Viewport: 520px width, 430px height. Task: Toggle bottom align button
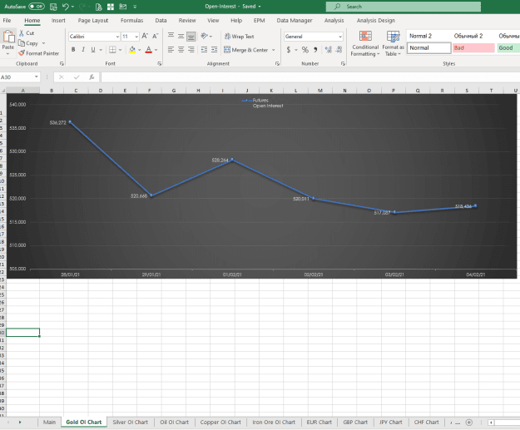191,36
